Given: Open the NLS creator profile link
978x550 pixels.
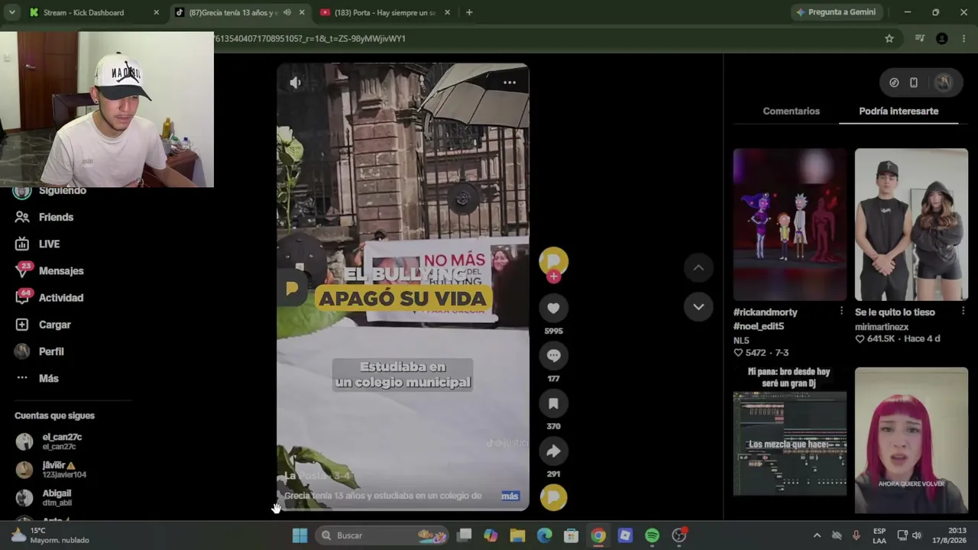Looking at the screenshot, I should pyautogui.click(x=741, y=341).
